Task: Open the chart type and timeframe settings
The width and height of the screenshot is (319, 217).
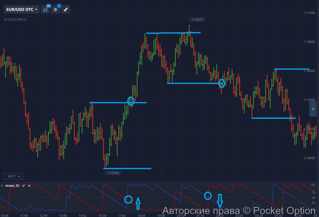Action: coord(45,10)
